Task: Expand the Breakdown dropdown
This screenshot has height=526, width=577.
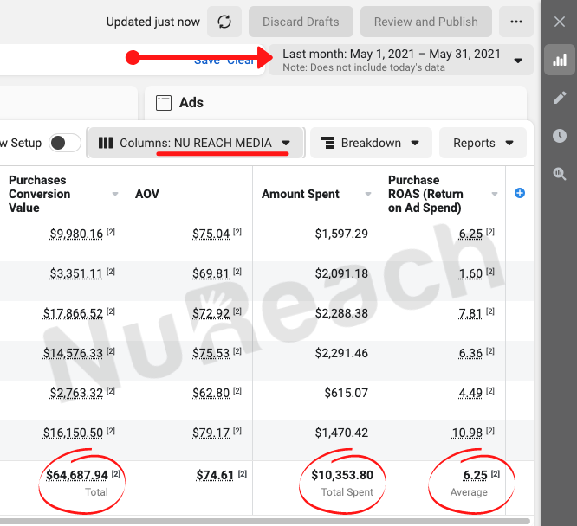Action: pyautogui.click(x=370, y=143)
